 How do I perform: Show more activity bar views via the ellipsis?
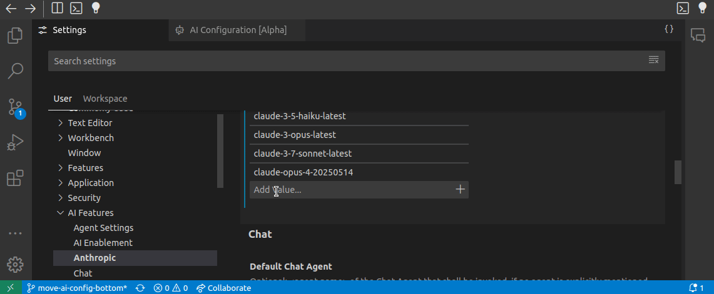coord(16,233)
